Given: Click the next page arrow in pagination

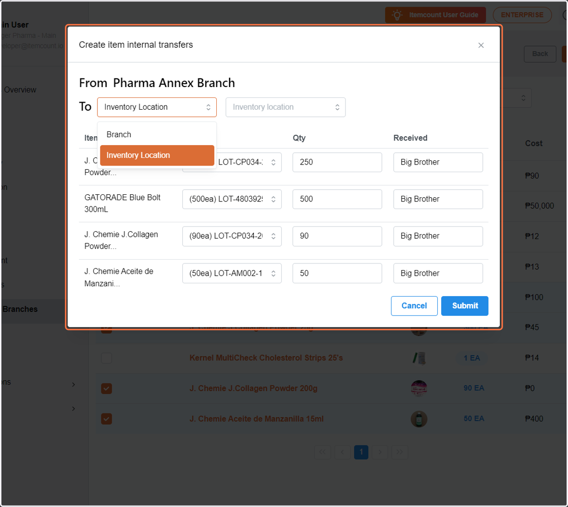Looking at the screenshot, I should (x=380, y=452).
